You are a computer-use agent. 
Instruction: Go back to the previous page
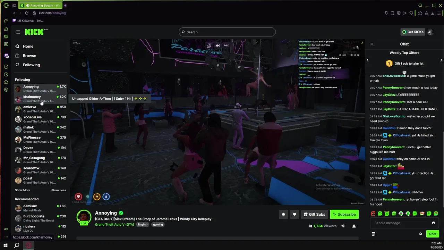(14, 13)
